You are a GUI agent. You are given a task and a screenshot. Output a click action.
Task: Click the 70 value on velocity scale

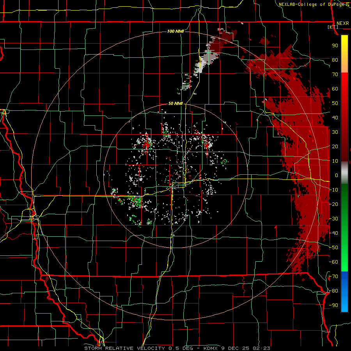click(335, 74)
